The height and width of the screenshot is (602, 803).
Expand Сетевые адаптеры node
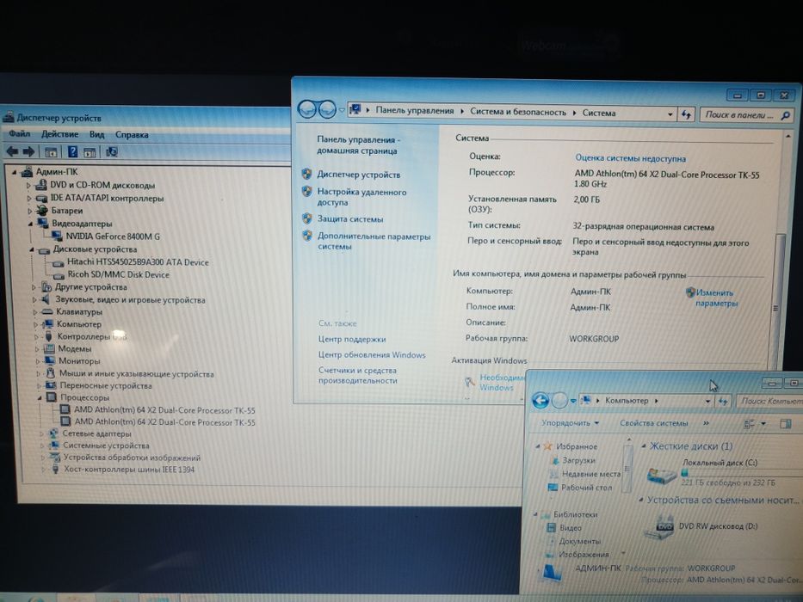pyautogui.click(x=42, y=433)
